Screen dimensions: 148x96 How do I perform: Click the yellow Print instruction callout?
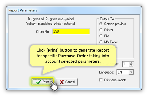coord(73,56)
